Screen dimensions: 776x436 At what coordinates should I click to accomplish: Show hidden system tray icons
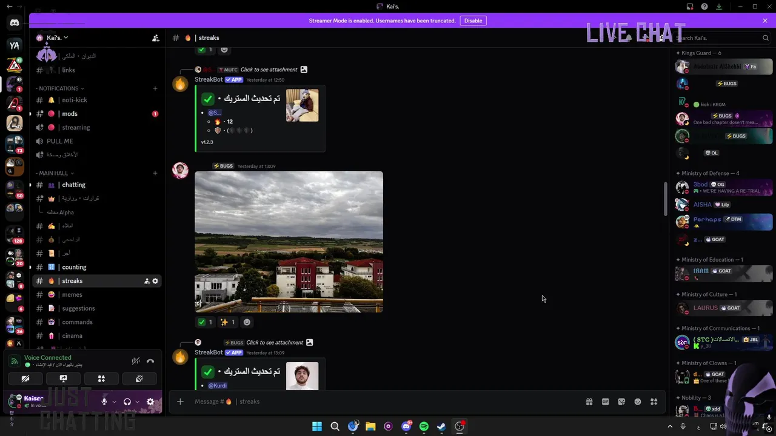(670, 427)
